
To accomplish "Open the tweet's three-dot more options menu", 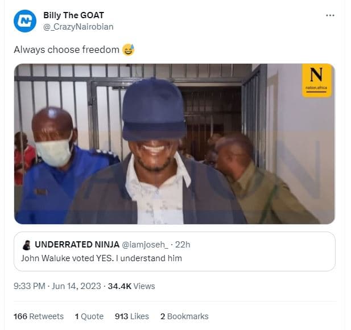I will pos(330,15).
